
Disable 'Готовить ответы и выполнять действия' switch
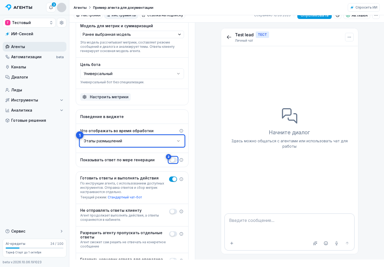[173, 179]
